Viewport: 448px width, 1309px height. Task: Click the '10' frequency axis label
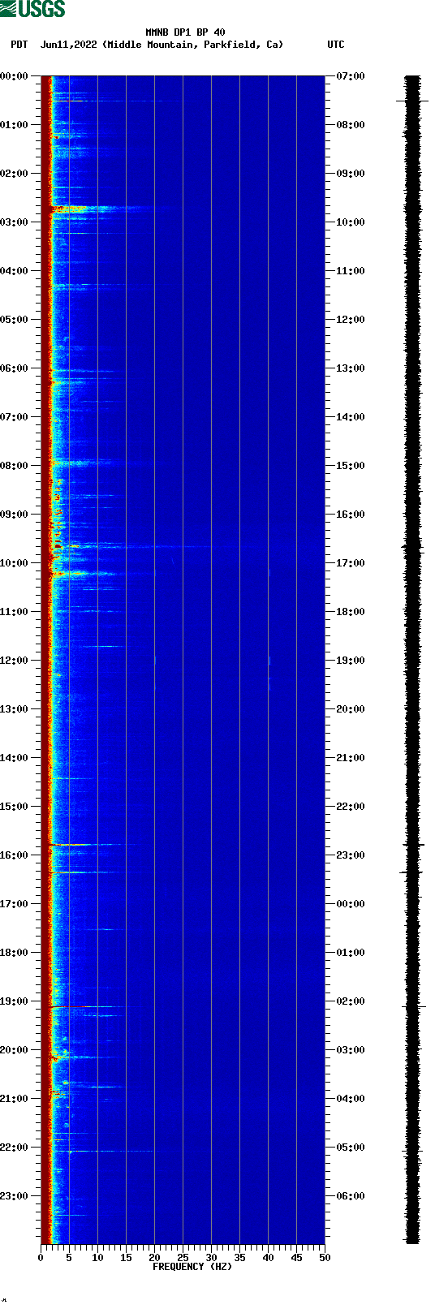pos(97,1258)
